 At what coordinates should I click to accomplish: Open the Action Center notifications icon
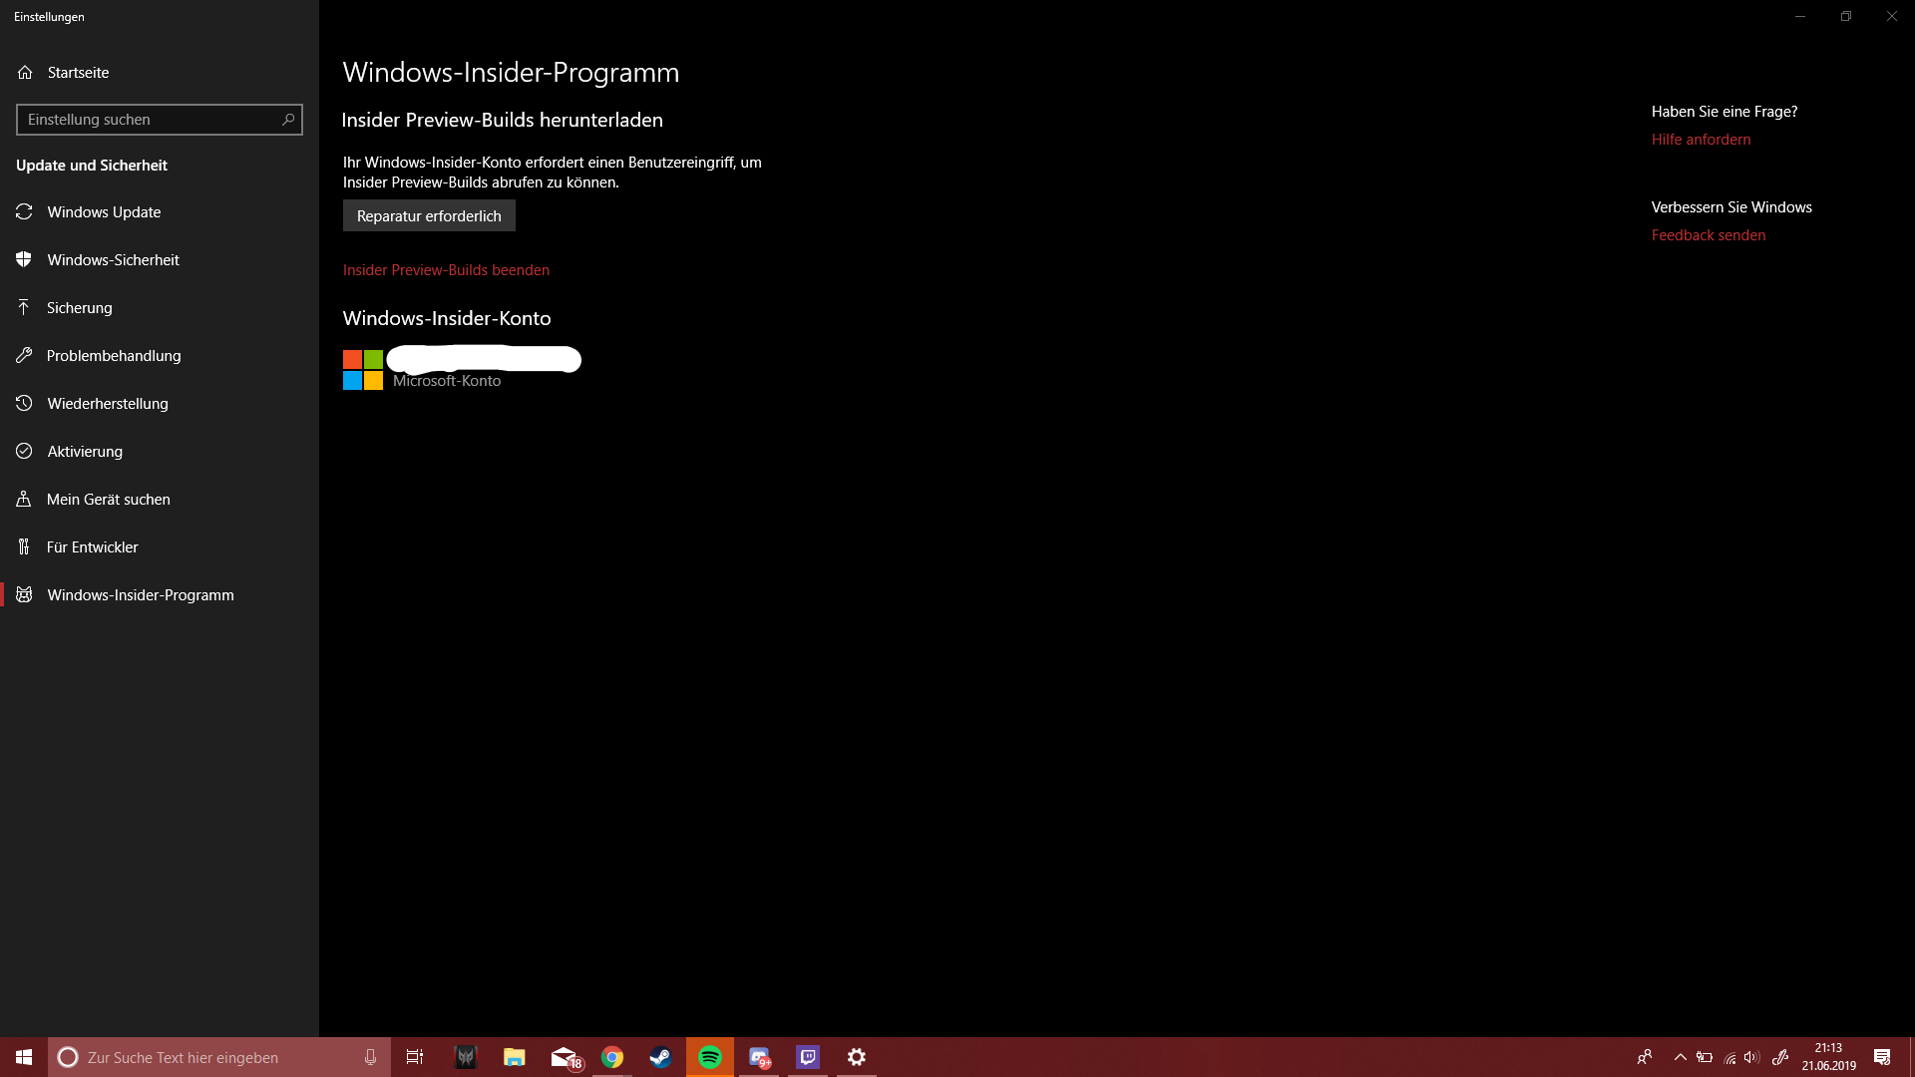[x=1882, y=1057]
